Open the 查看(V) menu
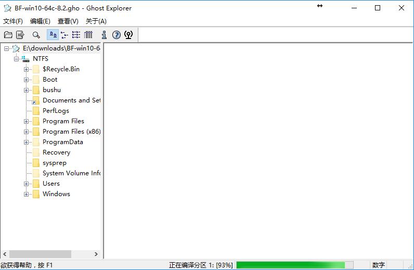 click(68, 21)
